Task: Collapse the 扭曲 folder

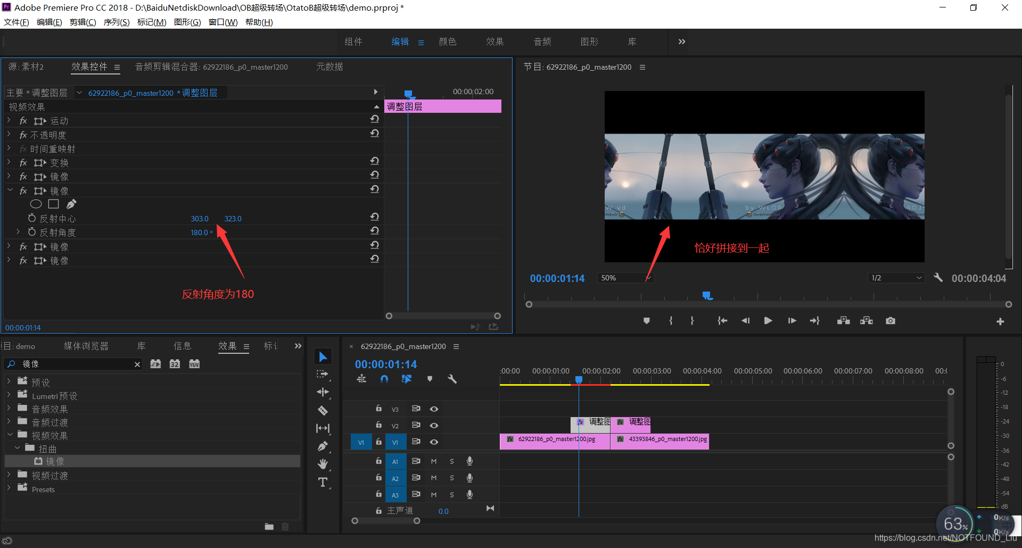Action: 18,448
